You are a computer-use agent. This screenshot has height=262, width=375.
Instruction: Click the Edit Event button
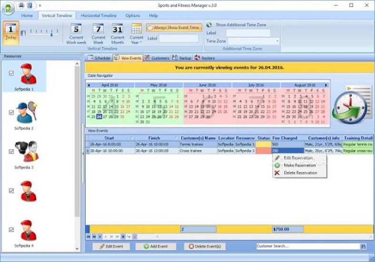[111, 246]
